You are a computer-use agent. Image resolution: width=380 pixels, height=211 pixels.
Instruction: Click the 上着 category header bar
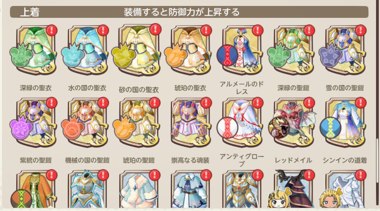(189, 12)
